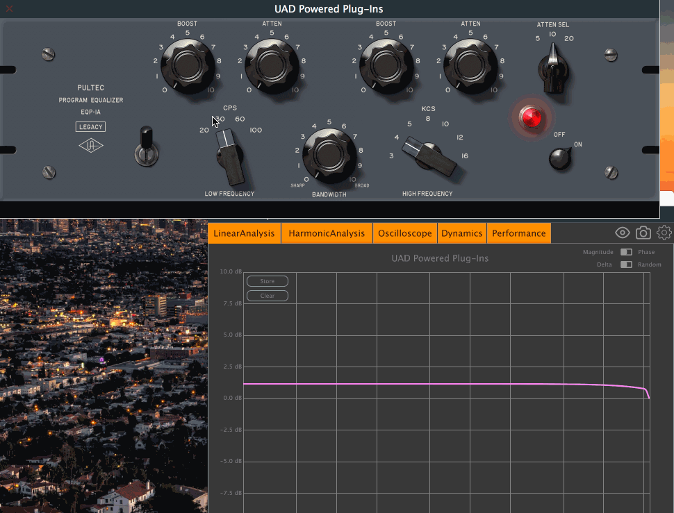The height and width of the screenshot is (513, 674).
Task: Flip the Off/On power switch
Action: [559, 158]
